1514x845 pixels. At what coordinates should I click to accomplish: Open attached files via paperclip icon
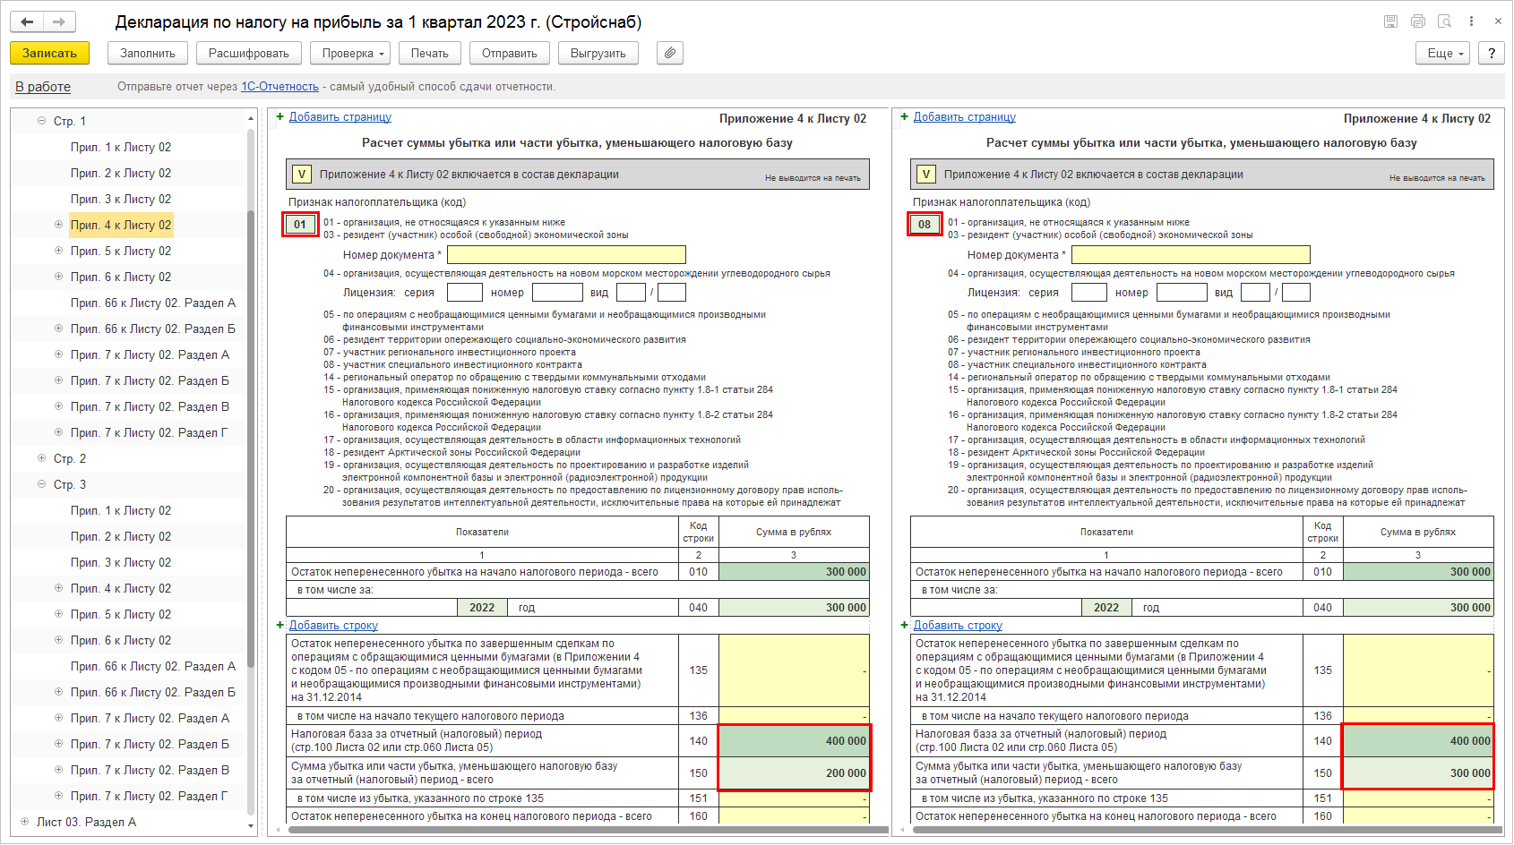click(669, 53)
